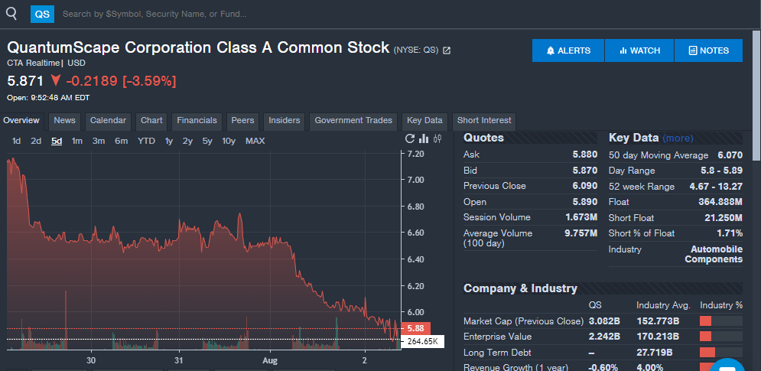The height and width of the screenshot is (371, 761).
Task: Select the 5d chart range
Action: [x=57, y=141]
